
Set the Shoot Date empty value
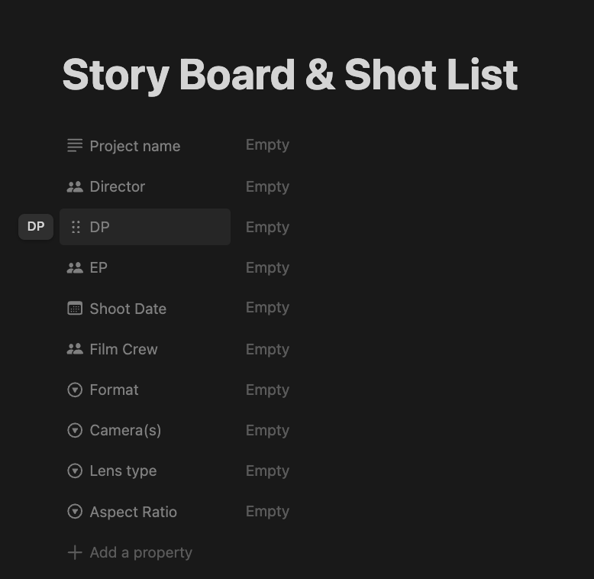pyautogui.click(x=267, y=308)
